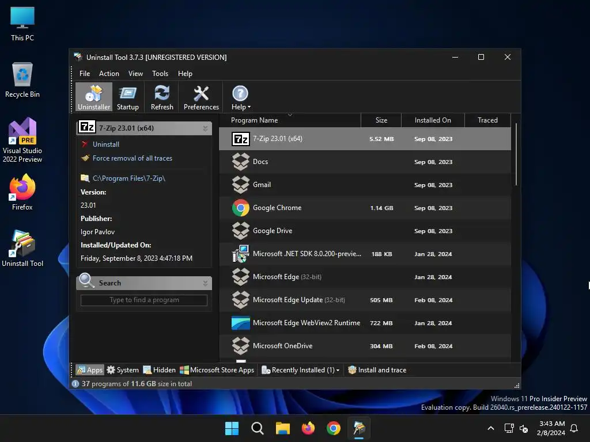Screen dimensions: 590x442
Task: Select the Edge WebView2 Runtime icon
Action: click(240, 323)
